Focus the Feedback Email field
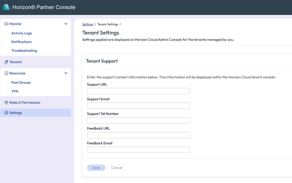The width and height of the screenshot is (292, 183). pos(138,150)
